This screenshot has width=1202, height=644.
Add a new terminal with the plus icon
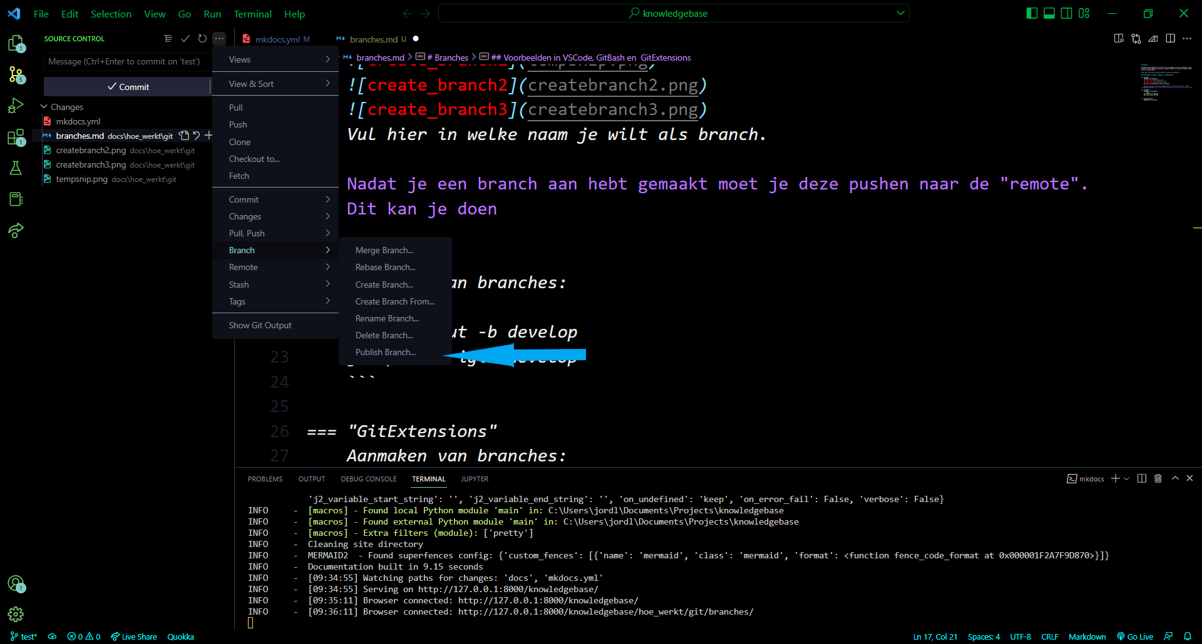(x=1116, y=478)
